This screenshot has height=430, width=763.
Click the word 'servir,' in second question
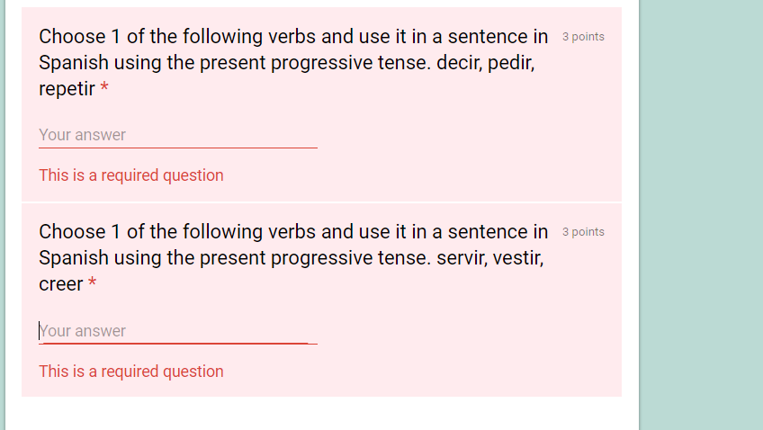coord(462,258)
